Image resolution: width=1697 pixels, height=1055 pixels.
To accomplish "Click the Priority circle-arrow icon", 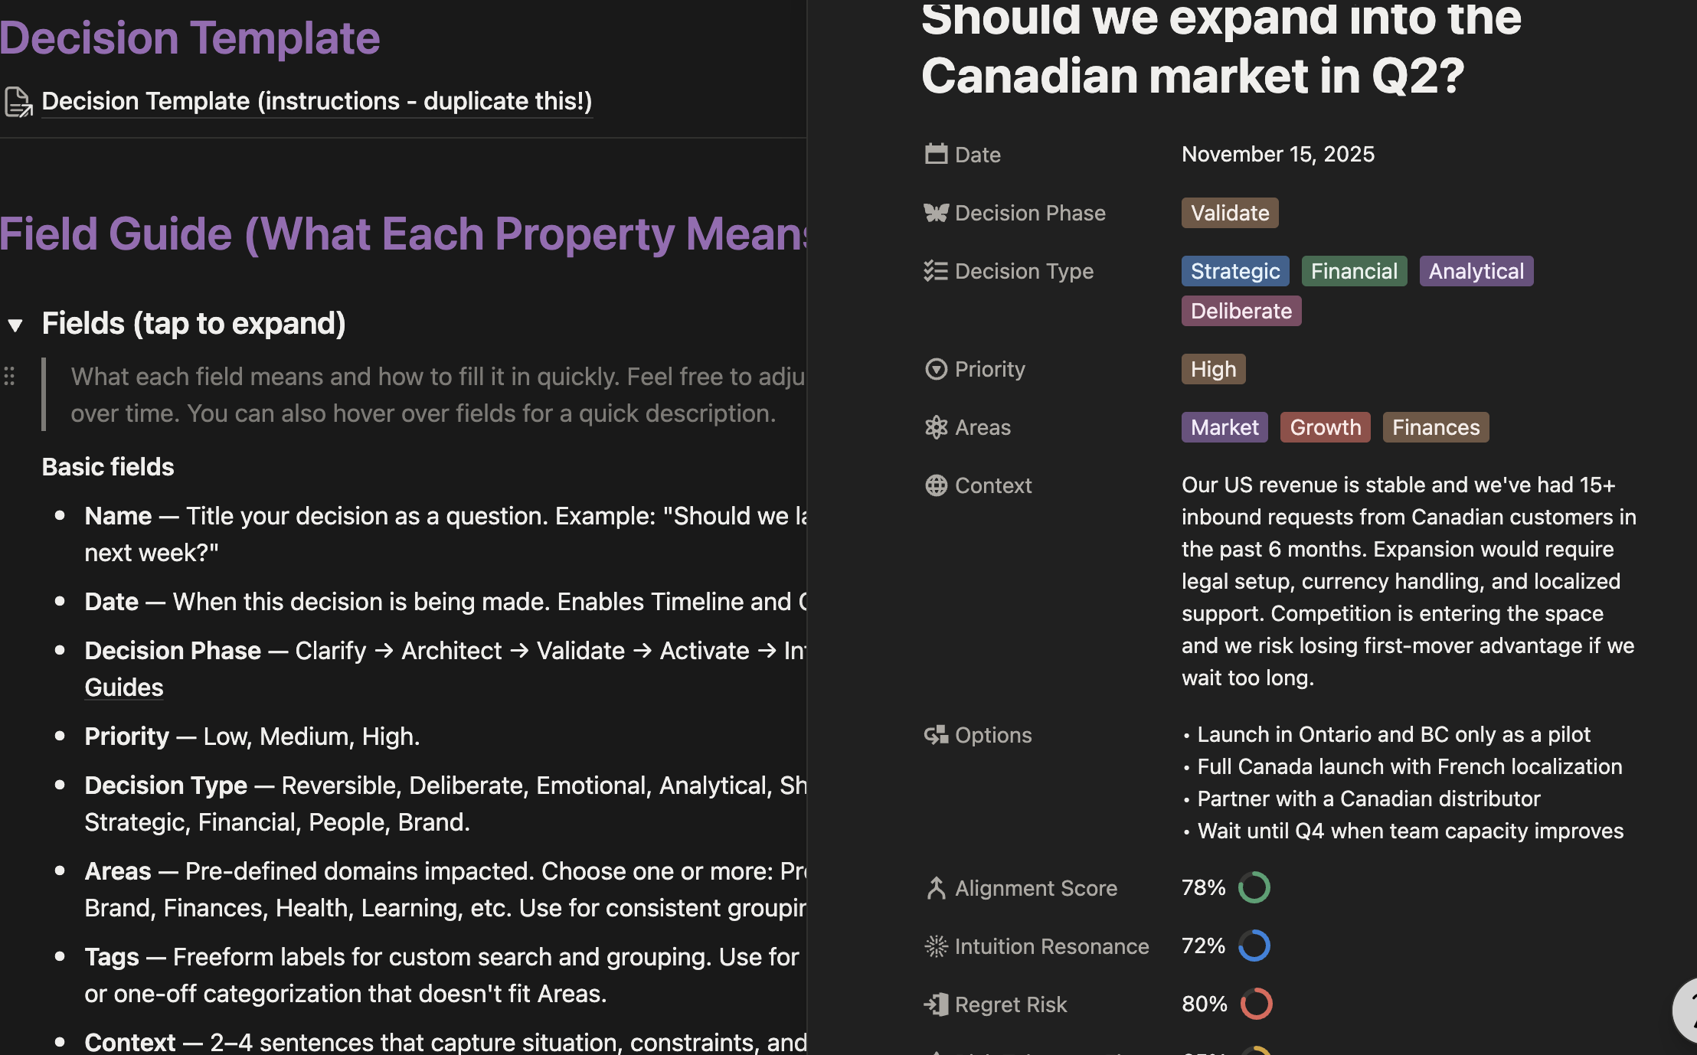I will [x=936, y=369].
